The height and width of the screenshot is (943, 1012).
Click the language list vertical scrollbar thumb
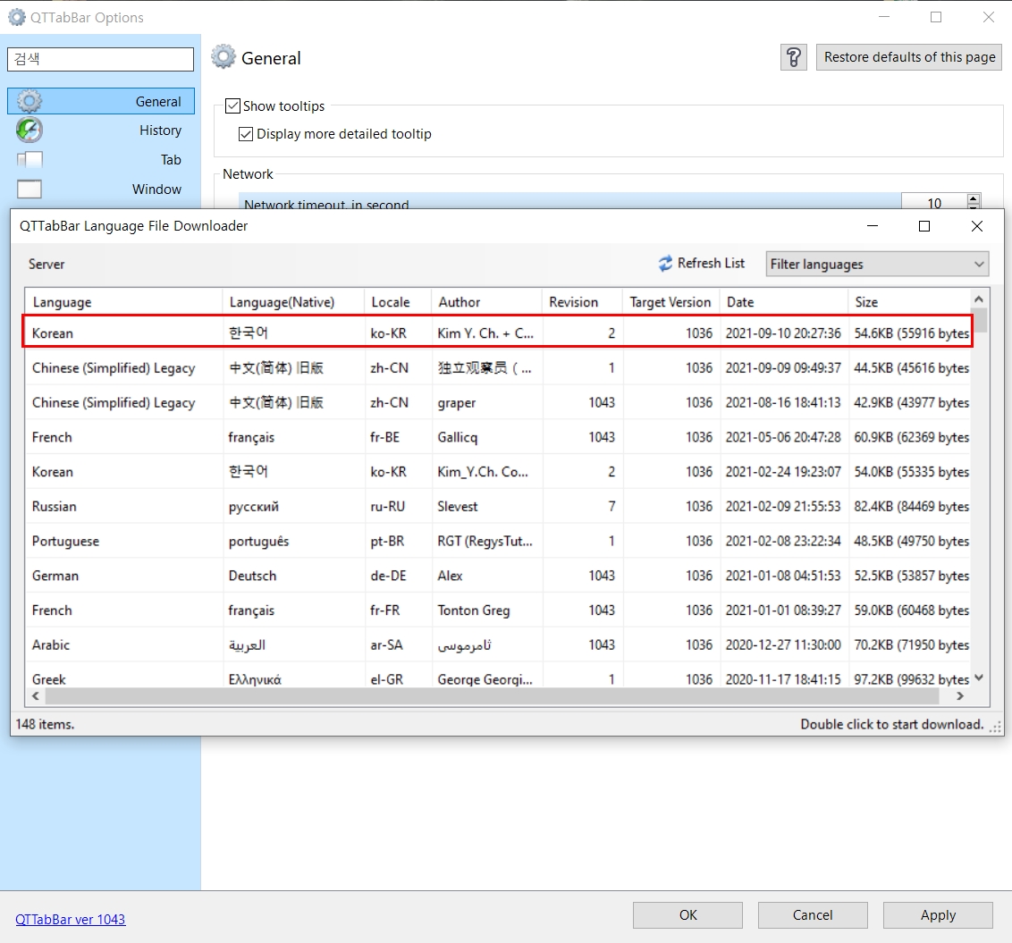point(980,321)
